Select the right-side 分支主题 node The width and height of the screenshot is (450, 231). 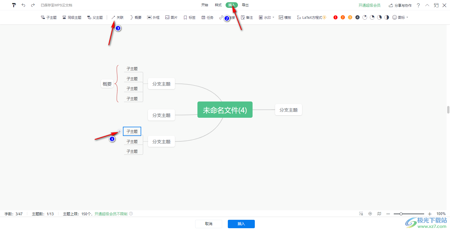click(289, 110)
